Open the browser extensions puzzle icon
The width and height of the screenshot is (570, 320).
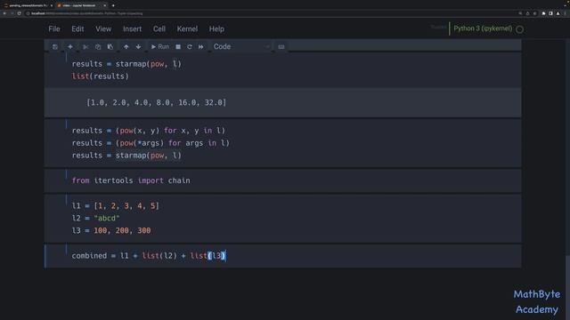coord(543,13)
